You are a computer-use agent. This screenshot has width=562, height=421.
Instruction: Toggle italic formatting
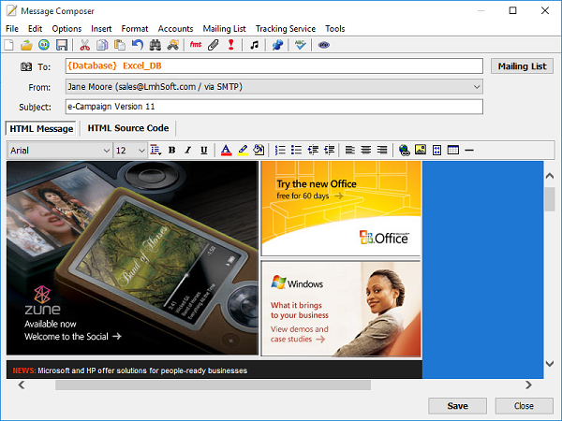(x=188, y=150)
